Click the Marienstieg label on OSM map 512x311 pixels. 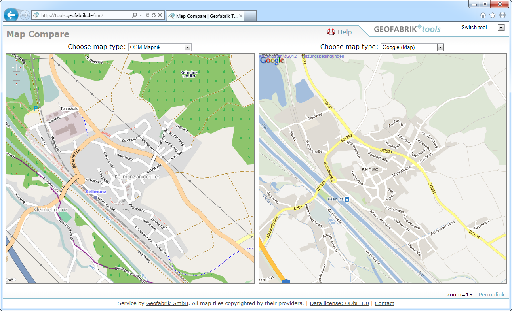(94, 60)
